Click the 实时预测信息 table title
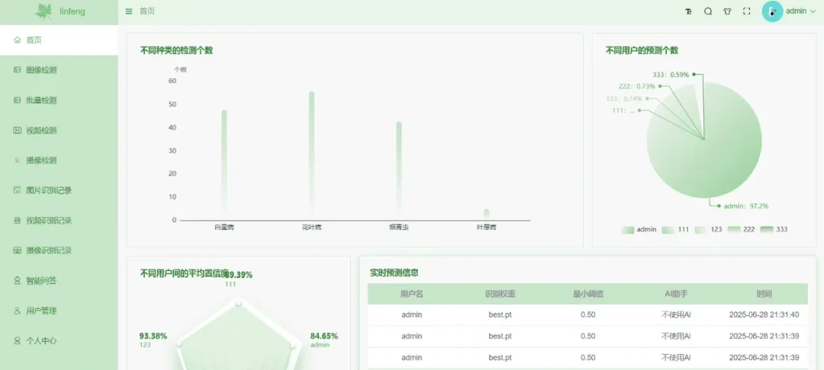 pos(394,273)
